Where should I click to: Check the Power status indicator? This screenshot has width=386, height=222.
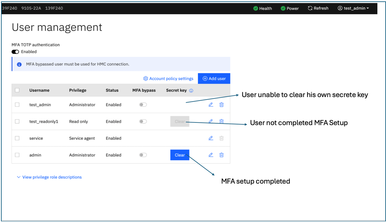click(x=289, y=8)
